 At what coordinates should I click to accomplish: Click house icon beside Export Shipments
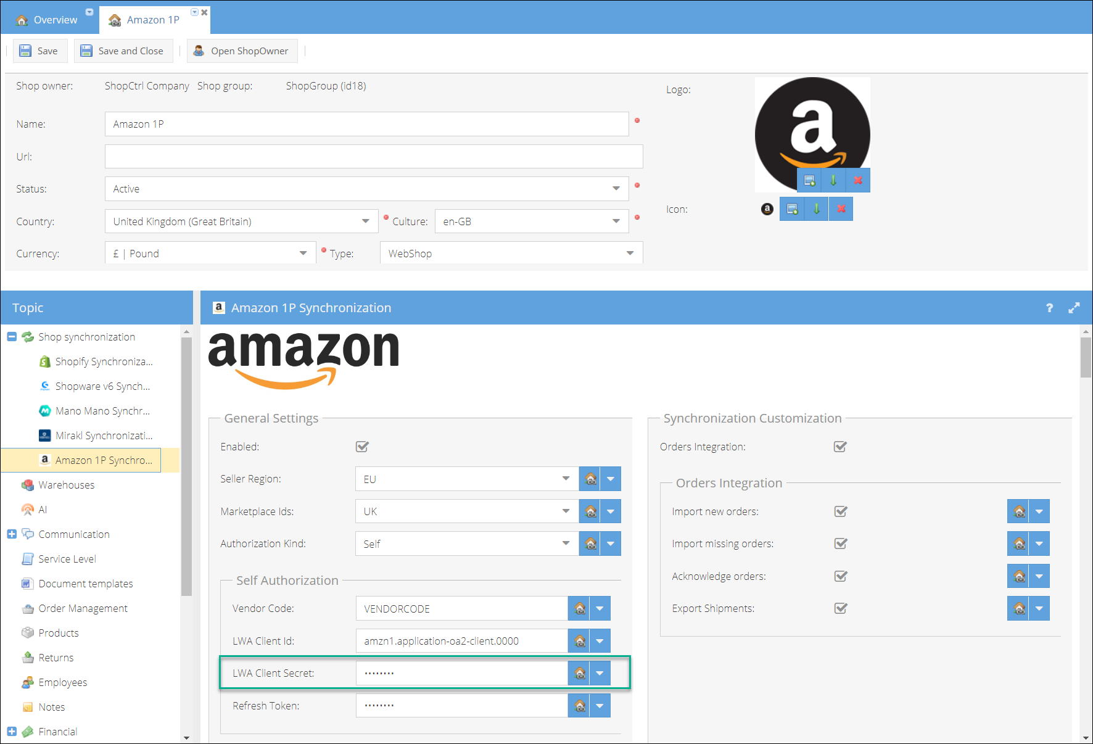coord(1018,608)
